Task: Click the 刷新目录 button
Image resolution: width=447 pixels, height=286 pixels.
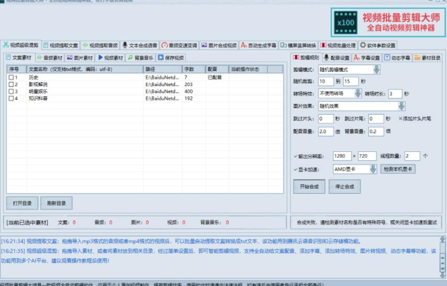Action: point(56,203)
